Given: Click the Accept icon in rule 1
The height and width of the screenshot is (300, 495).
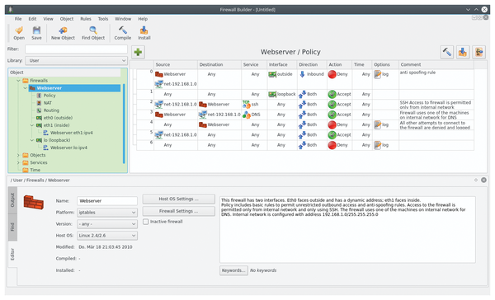Looking at the screenshot, I should coord(332,94).
